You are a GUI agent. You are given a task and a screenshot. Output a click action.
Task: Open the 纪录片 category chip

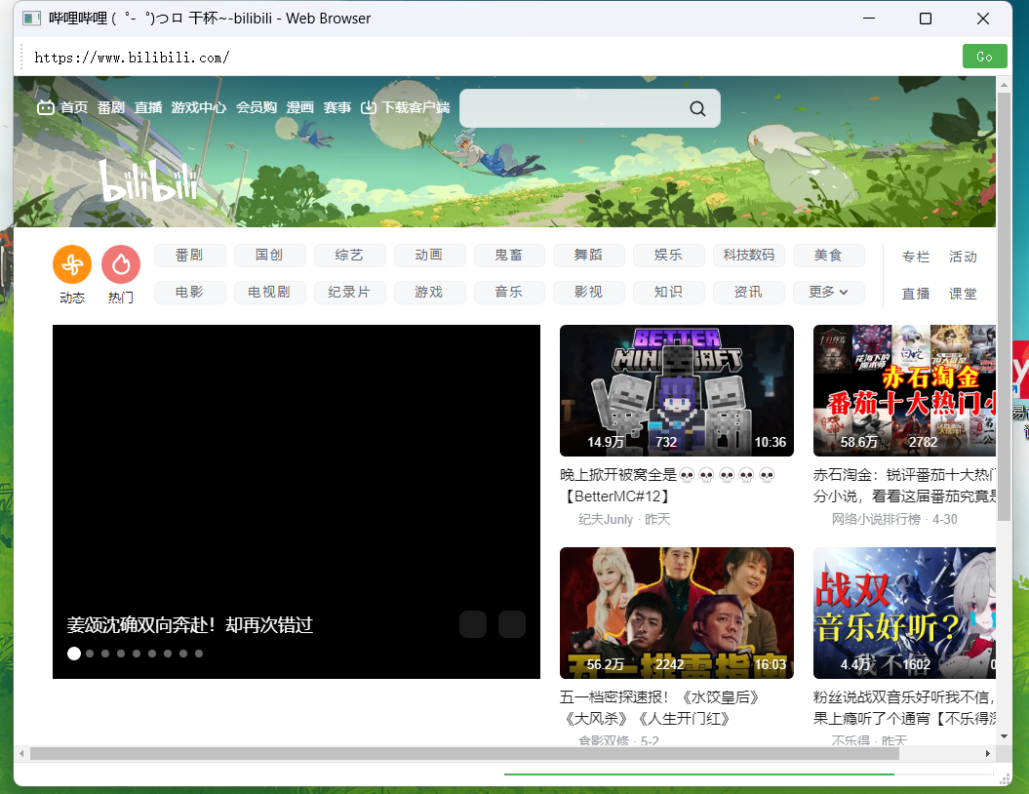point(350,292)
